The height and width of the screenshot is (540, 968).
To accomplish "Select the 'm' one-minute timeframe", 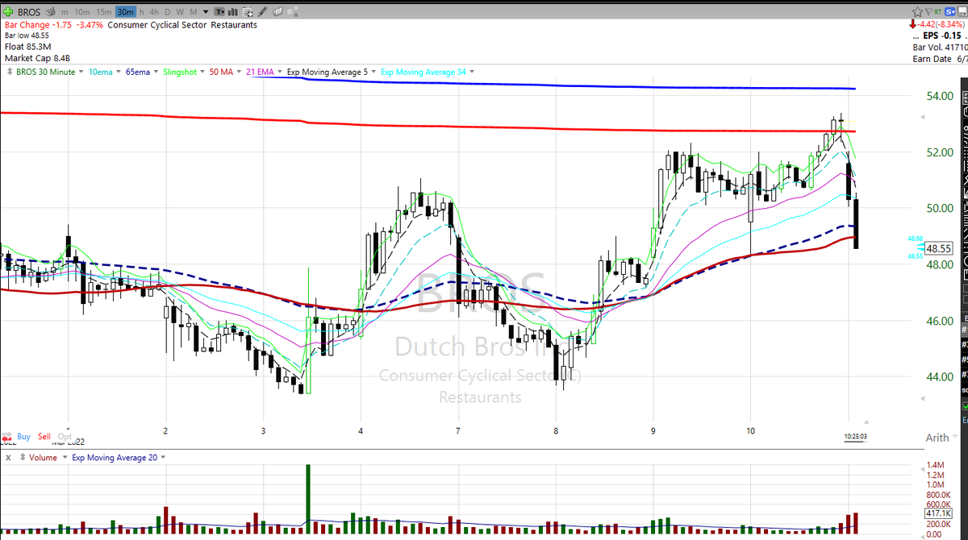I will click(65, 12).
